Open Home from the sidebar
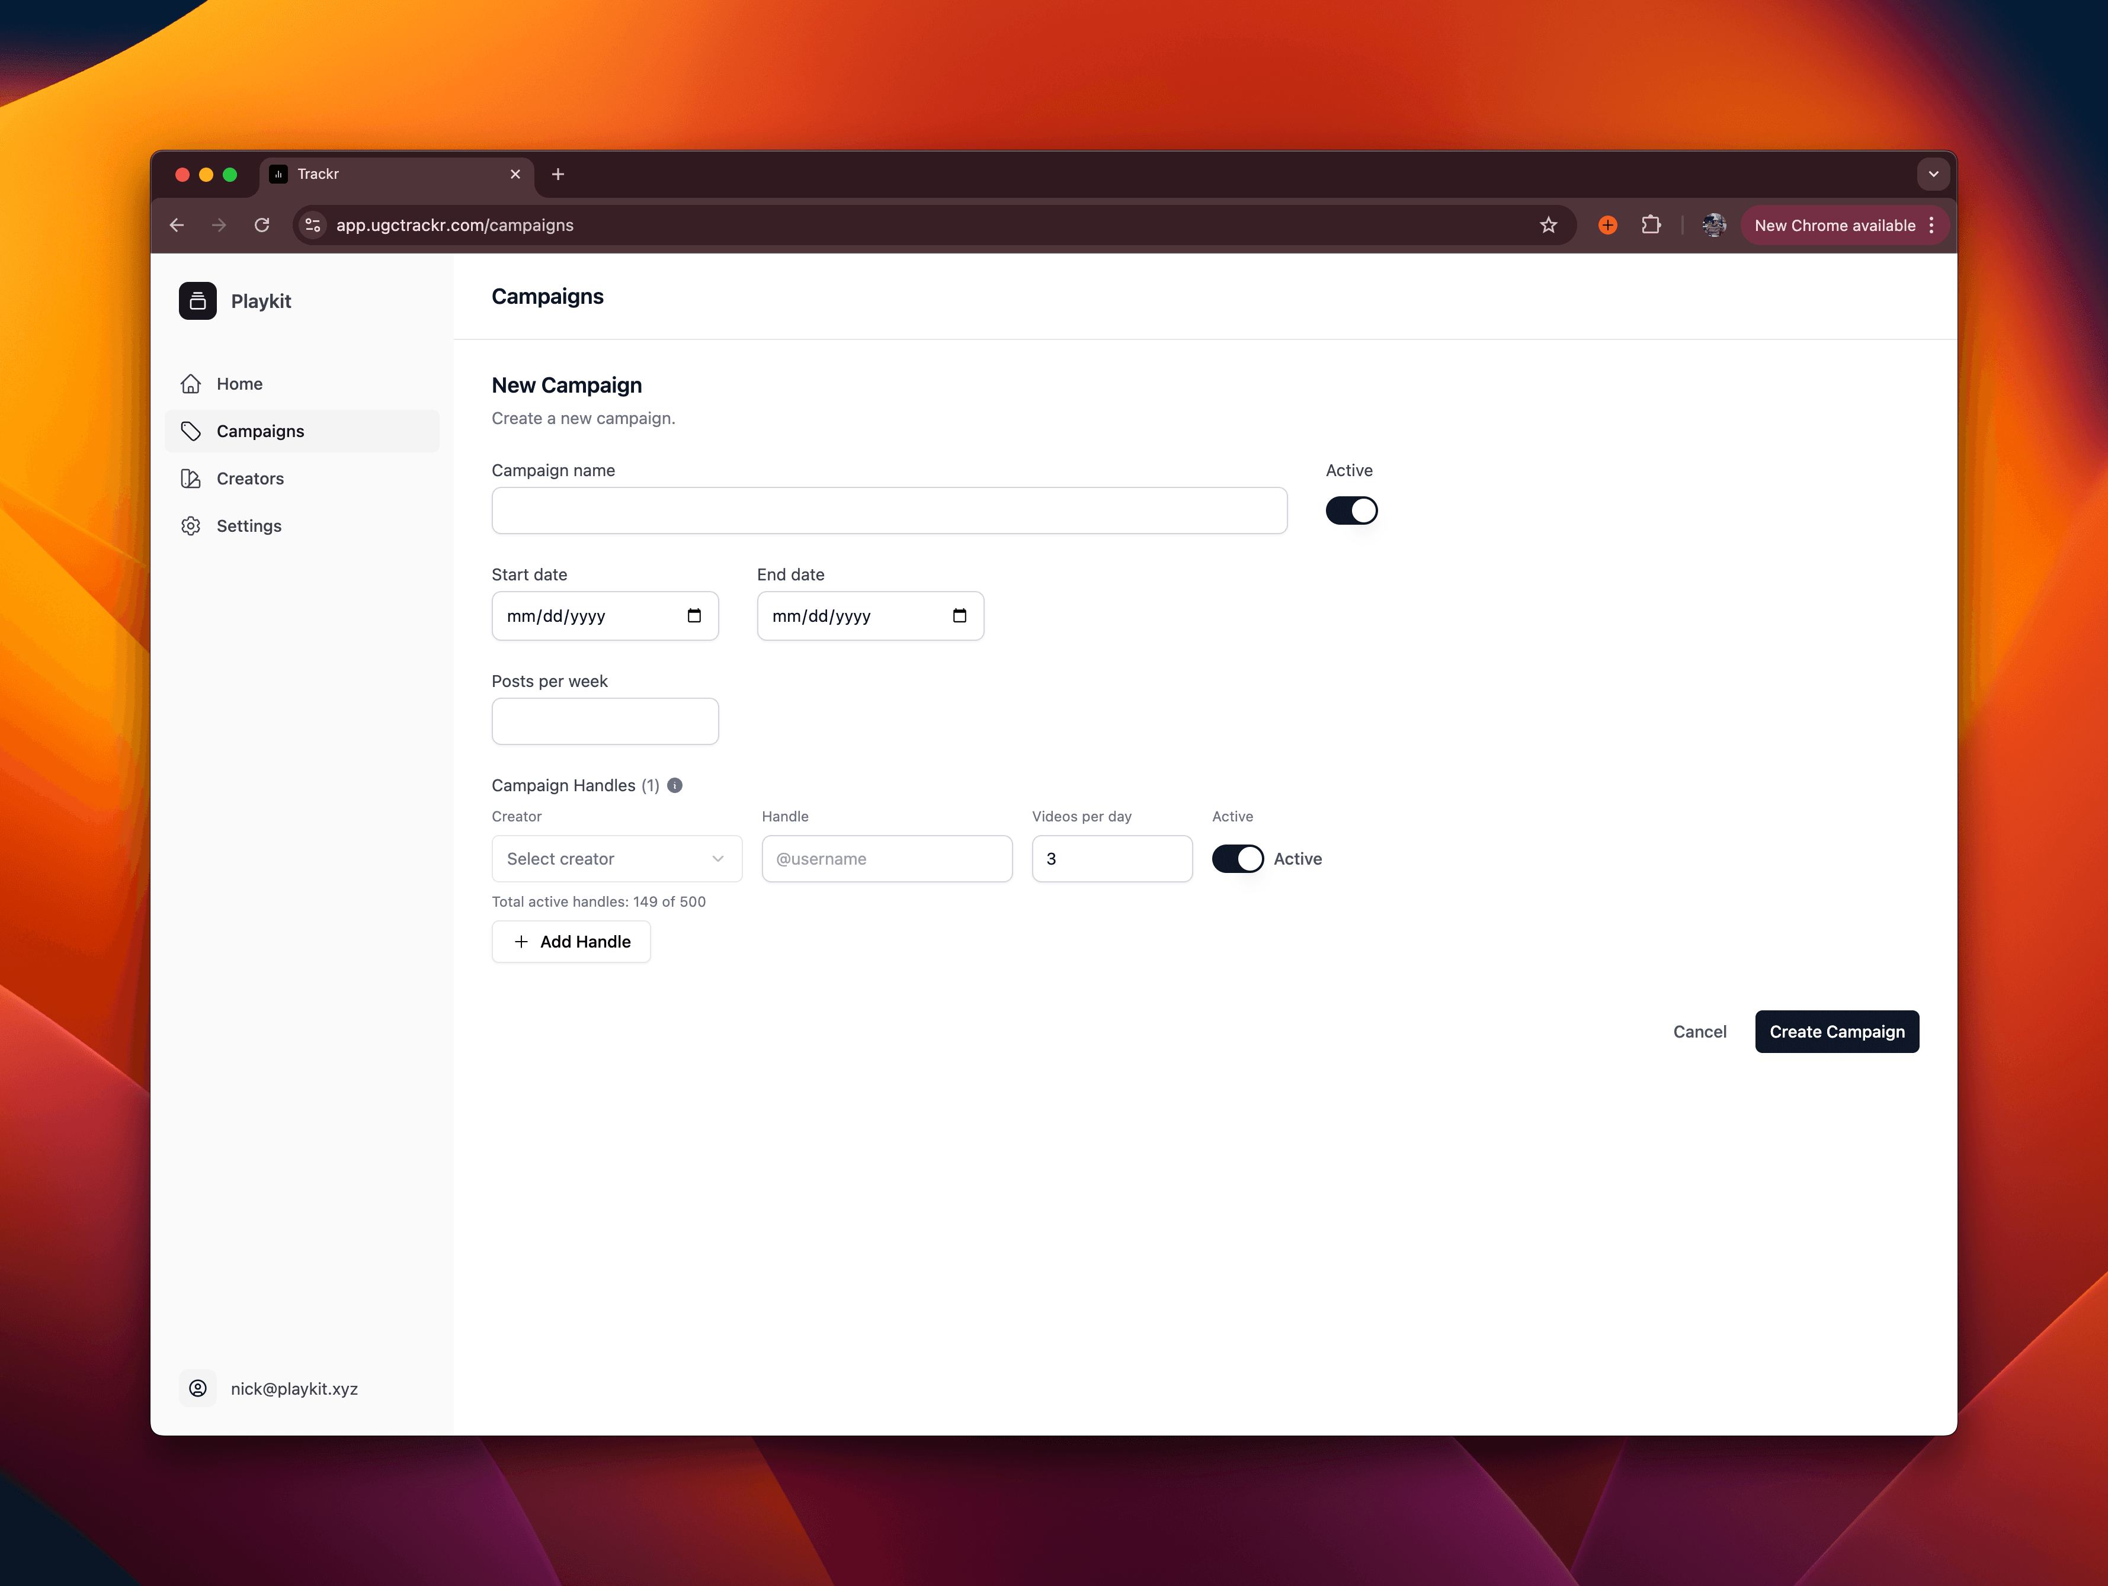The height and width of the screenshot is (1586, 2108). point(302,384)
